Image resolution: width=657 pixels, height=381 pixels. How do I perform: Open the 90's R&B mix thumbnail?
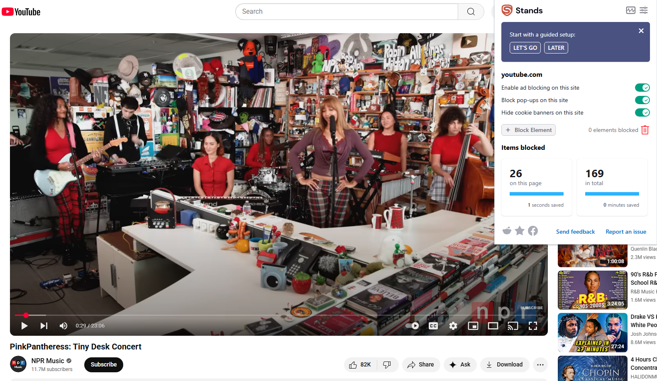coord(593,290)
